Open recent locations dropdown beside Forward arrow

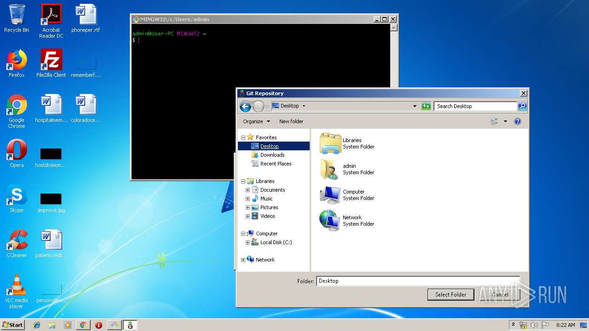(267, 107)
